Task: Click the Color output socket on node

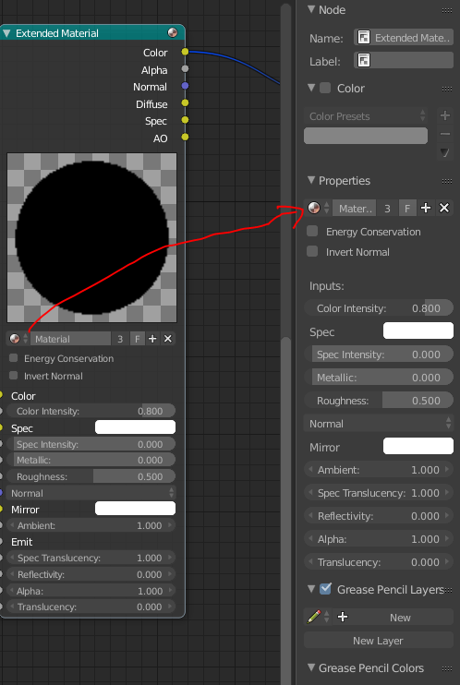Action: pos(185,52)
